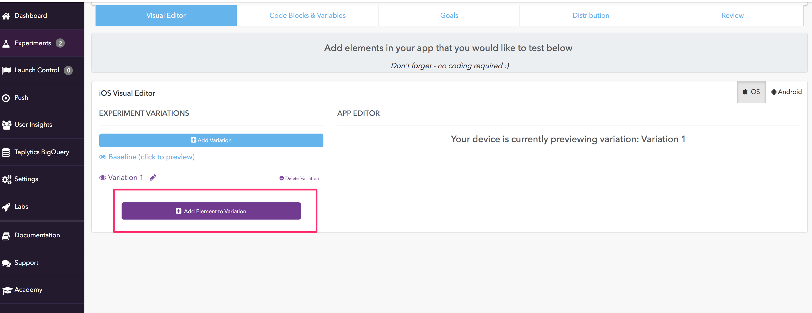The height and width of the screenshot is (313, 812).
Task: Click the Launch Control flag icon
Action: click(6, 70)
